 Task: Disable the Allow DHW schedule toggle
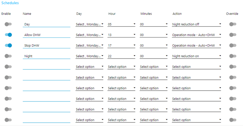[8, 35]
